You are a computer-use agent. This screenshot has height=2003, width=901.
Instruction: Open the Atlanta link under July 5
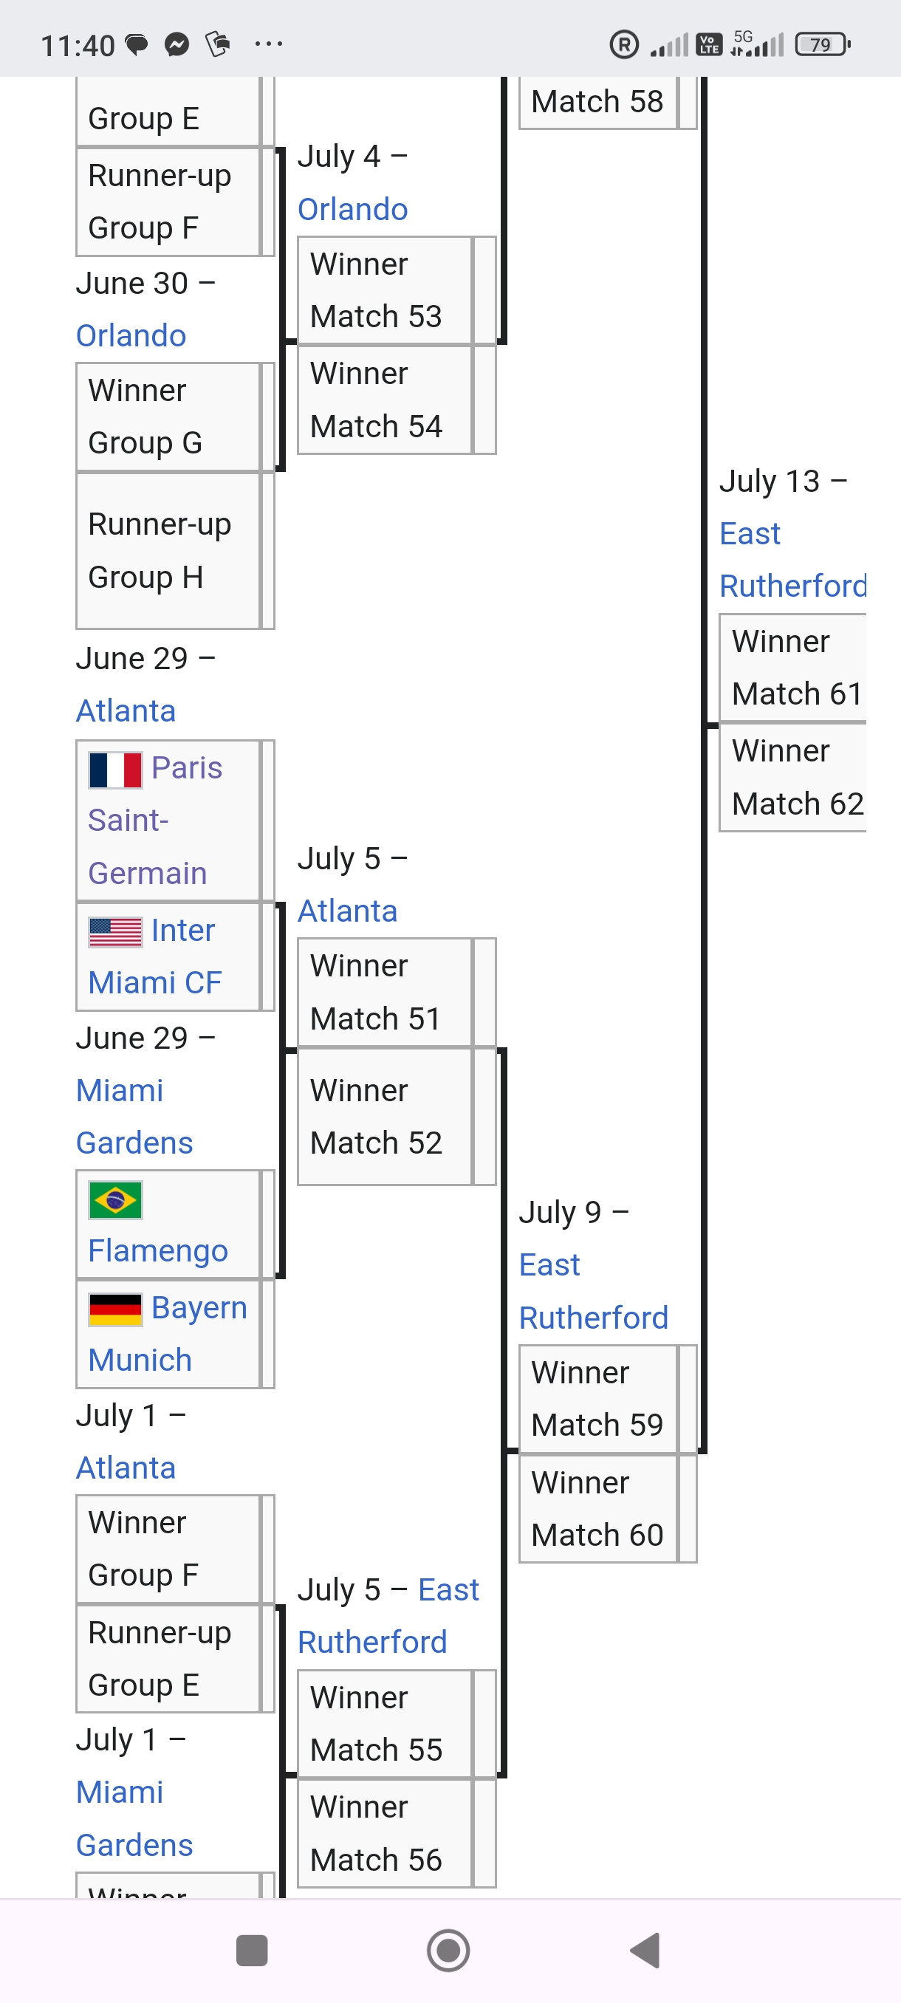click(x=348, y=911)
